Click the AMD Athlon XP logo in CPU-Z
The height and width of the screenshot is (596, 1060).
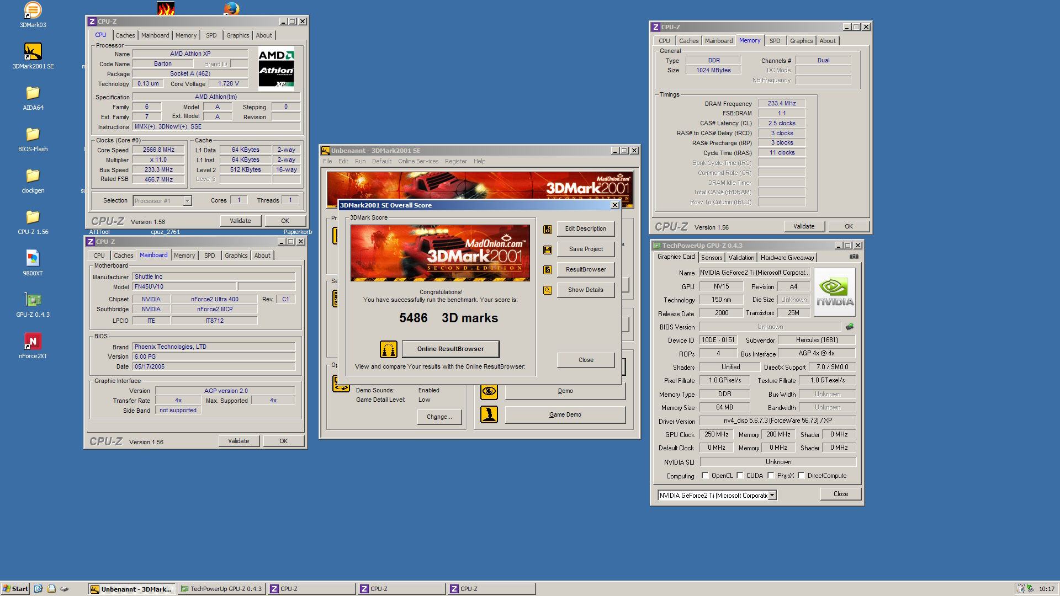(276, 69)
